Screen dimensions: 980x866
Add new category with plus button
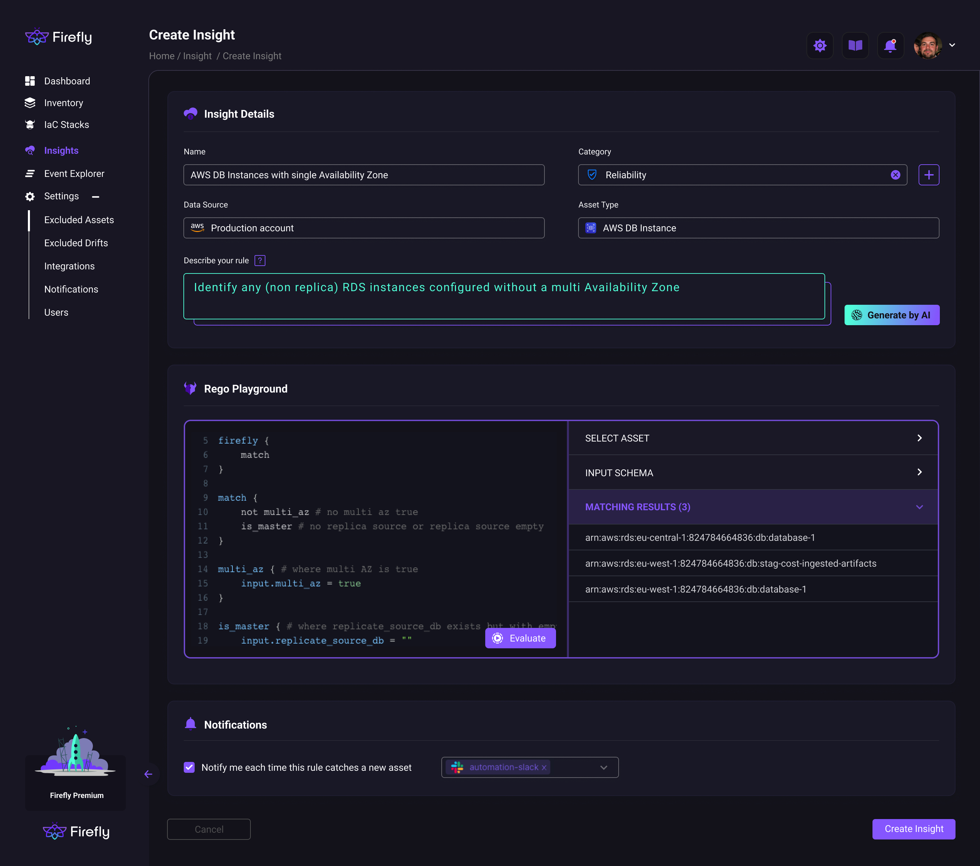(x=928, y=175)
